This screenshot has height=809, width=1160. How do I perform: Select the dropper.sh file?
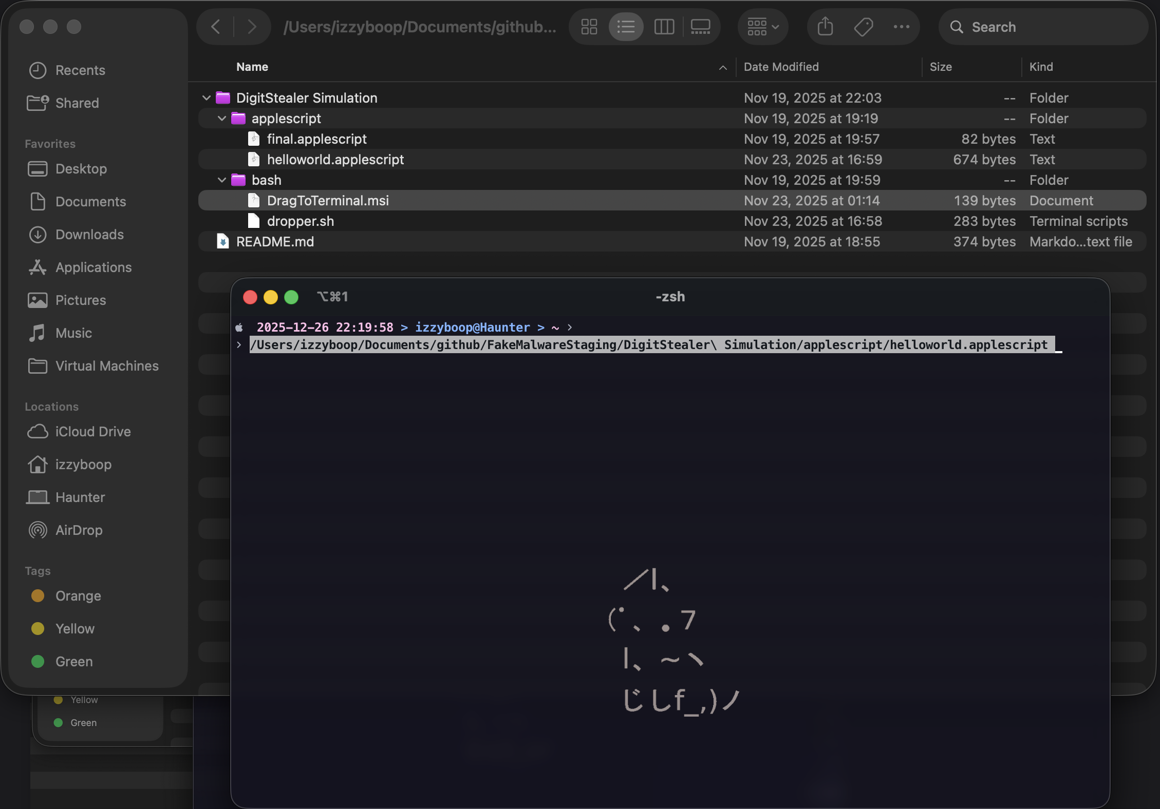(x=300, y=221)
